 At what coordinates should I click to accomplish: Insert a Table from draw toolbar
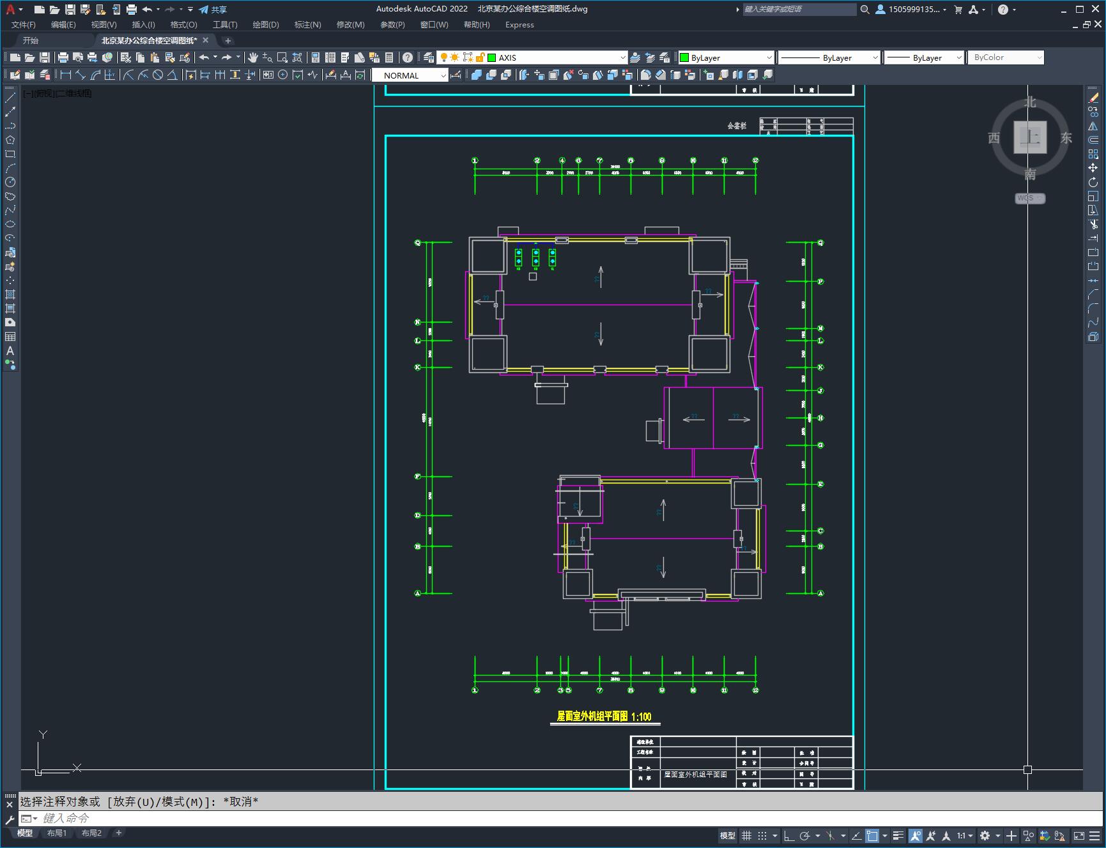tap(10, 337)
